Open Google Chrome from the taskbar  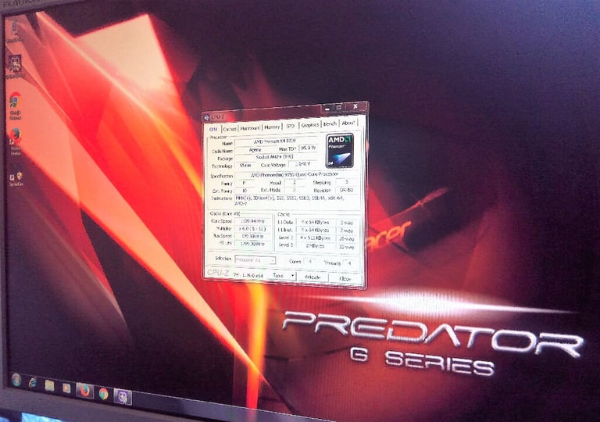[x=103, y=394]
